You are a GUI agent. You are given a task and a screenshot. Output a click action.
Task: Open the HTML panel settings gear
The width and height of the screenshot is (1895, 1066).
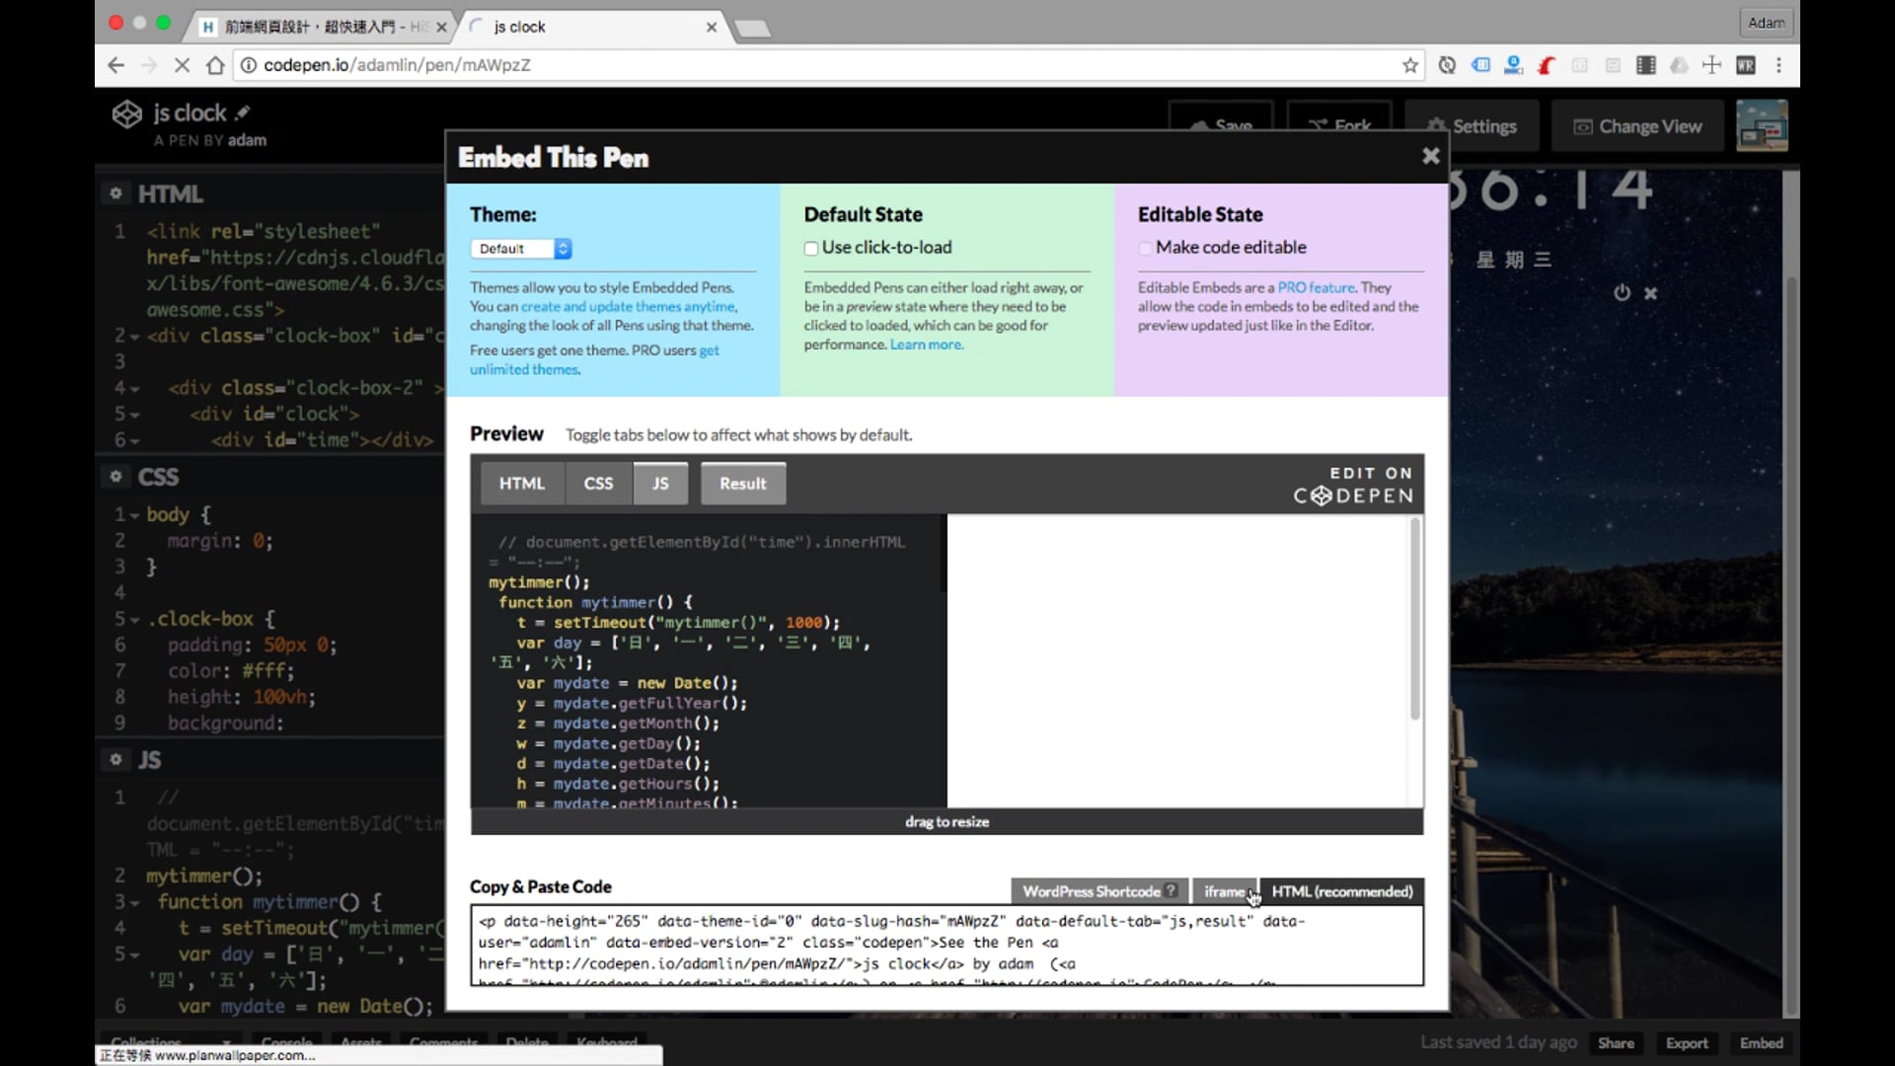(115, 193)
